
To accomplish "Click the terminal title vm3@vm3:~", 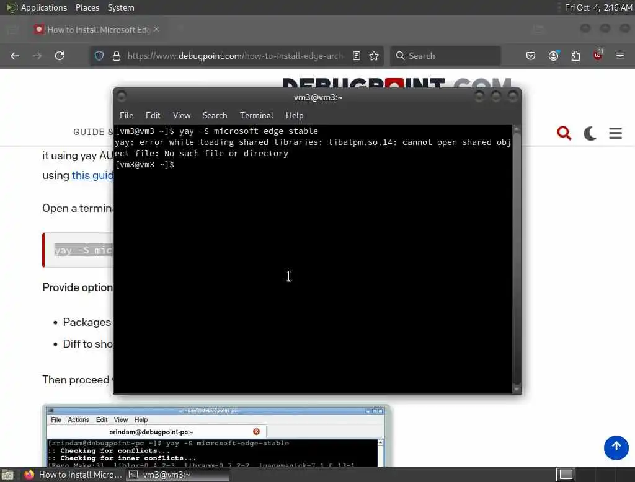I will point(318,97).
